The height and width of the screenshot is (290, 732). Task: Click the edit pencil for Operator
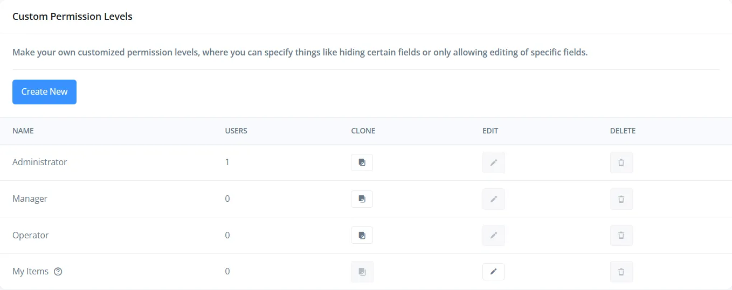[494, 235]
